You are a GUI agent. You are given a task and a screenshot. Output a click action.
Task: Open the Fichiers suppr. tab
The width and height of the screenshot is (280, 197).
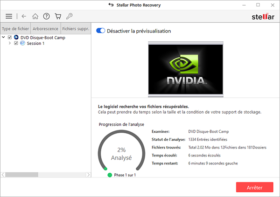point(75,28)
